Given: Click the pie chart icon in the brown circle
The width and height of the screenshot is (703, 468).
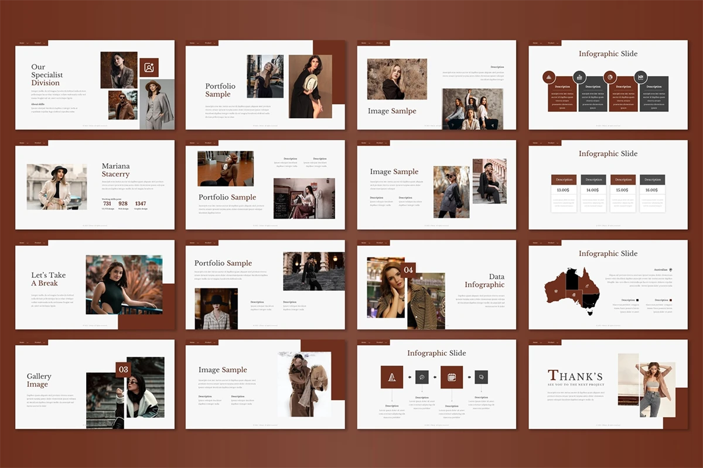Looking at the screenshot, I should point(610,77).
